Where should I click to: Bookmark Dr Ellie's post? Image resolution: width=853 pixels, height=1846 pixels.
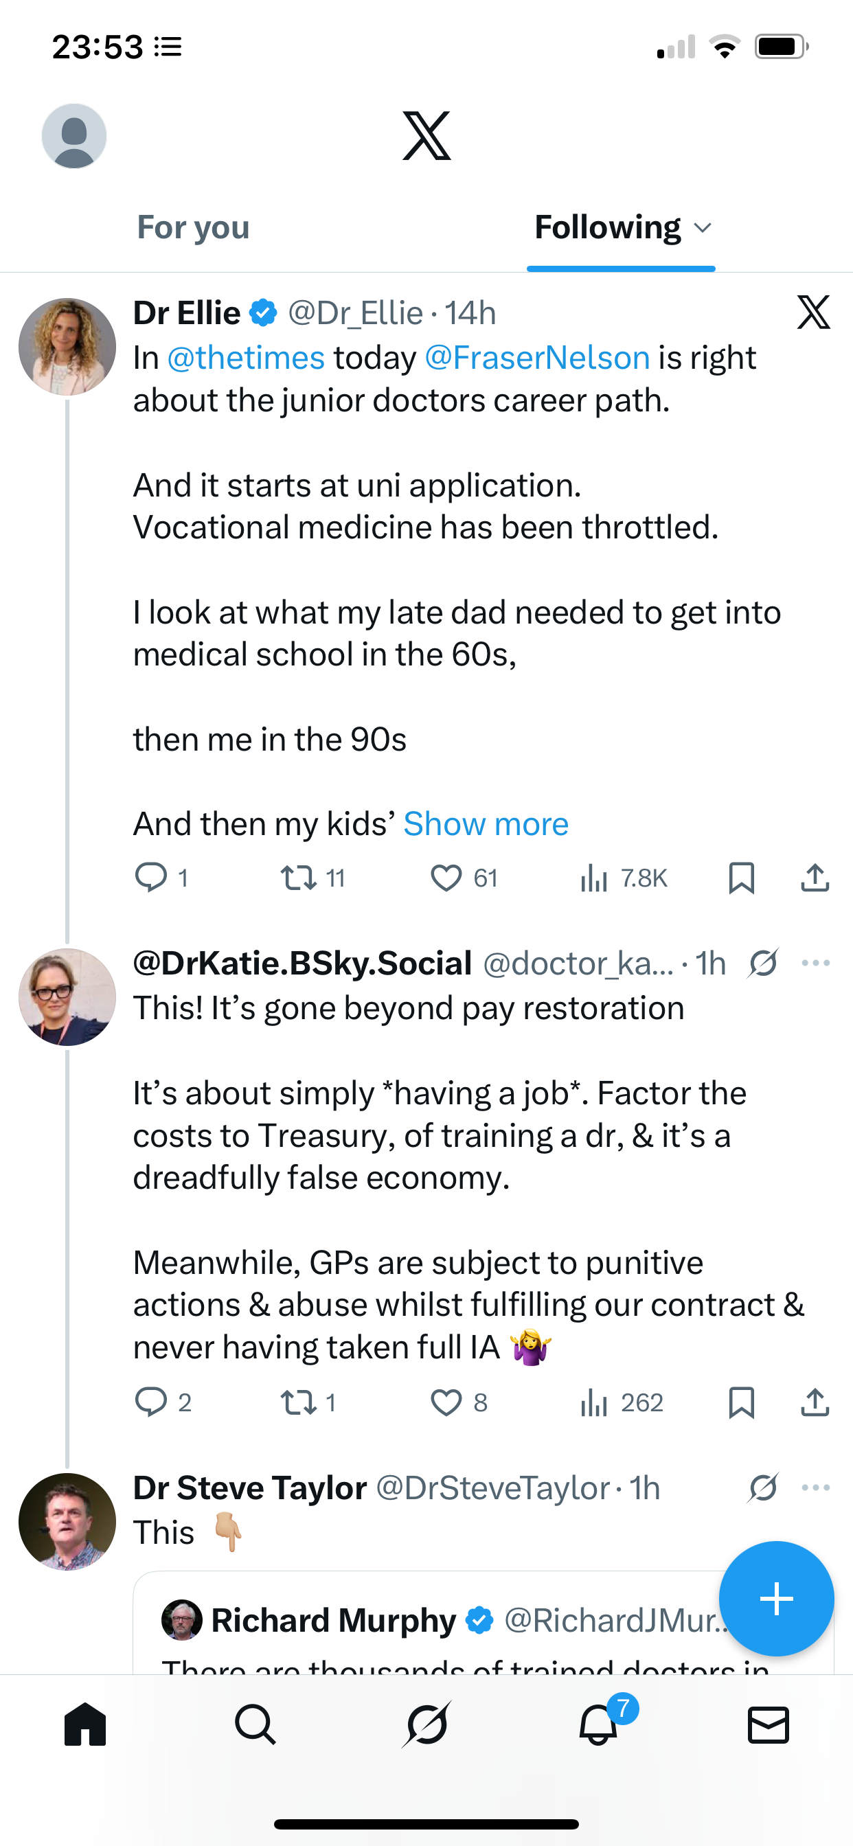741,878
